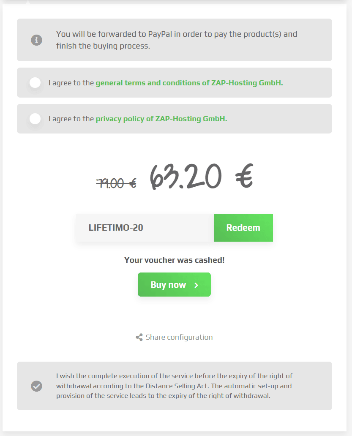Click the Distance Selling Act withdrawal text
Screen dimensions: 352x436
174,386
